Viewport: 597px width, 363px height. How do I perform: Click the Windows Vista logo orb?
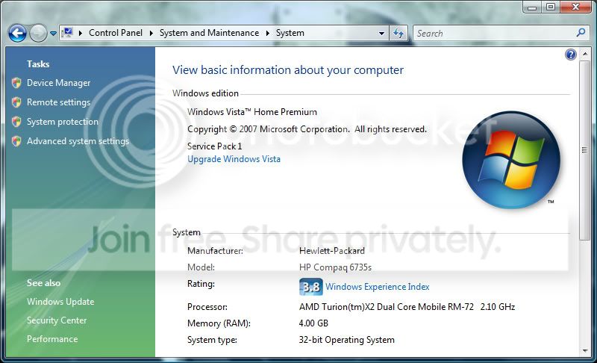pos(511,160)
